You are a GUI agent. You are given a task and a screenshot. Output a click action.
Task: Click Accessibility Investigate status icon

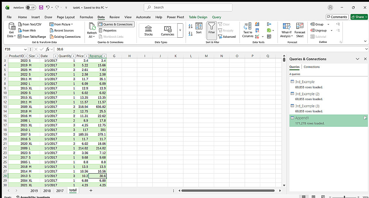click(x=18, y=197)
